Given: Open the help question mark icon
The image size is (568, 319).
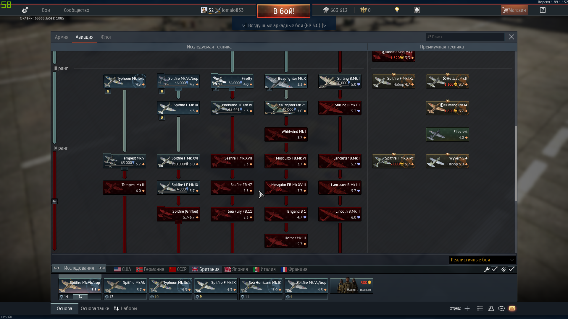Looking at the screenshot, I should pos(543,10).
